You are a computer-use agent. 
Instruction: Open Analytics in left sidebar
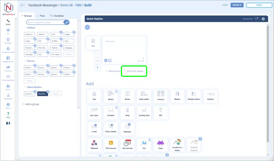click(8, 96)
